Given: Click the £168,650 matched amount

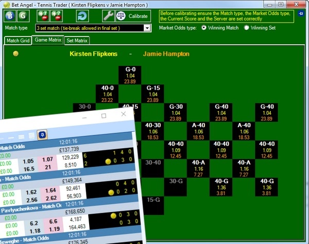Looking at the screenshot, I should pyautogui.click(x=75, y=212).
